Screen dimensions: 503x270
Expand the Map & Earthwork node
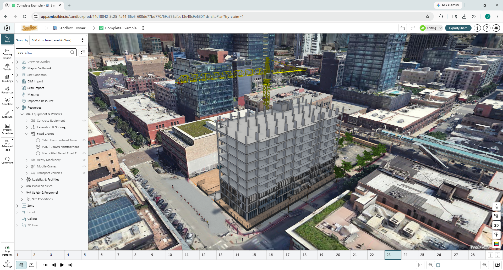[17, 68]
